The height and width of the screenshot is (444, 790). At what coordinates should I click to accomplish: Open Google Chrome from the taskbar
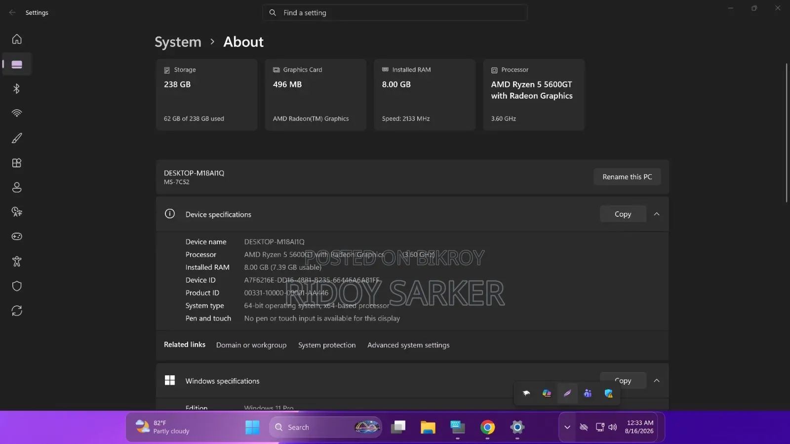point(487,427)
